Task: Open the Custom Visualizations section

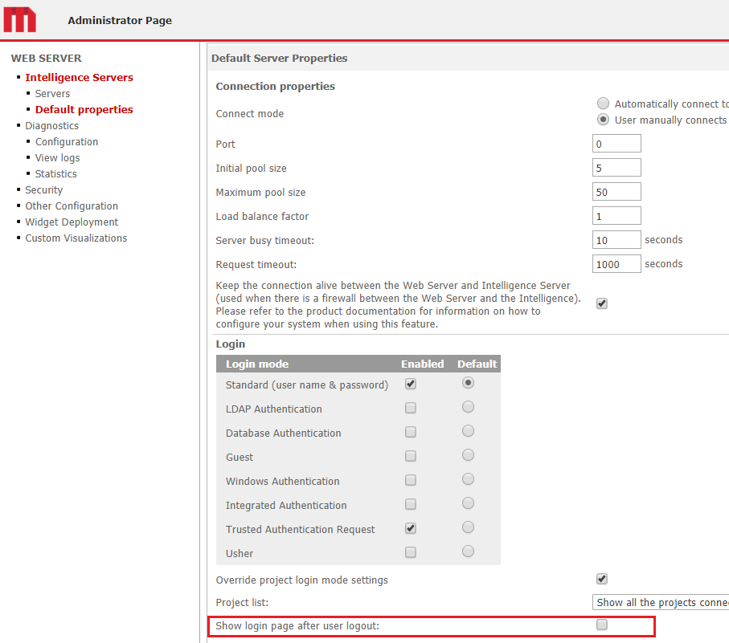Action: pos(76,238)
